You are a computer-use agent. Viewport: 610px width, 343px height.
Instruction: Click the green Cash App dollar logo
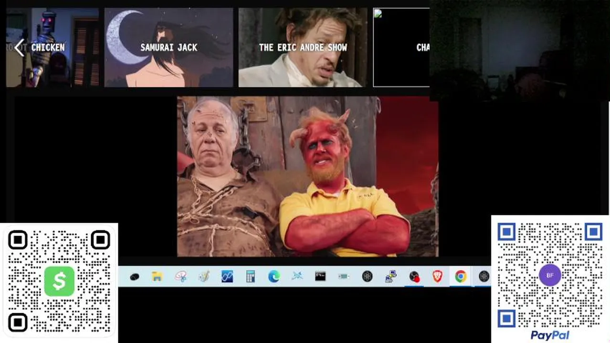59,281
